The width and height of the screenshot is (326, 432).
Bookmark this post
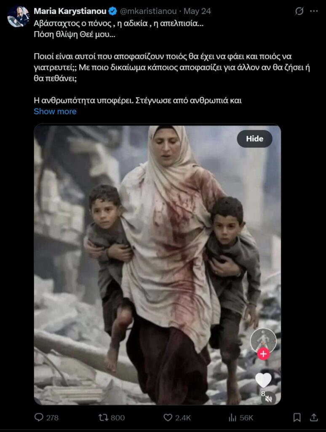click(x=297, y=417)
